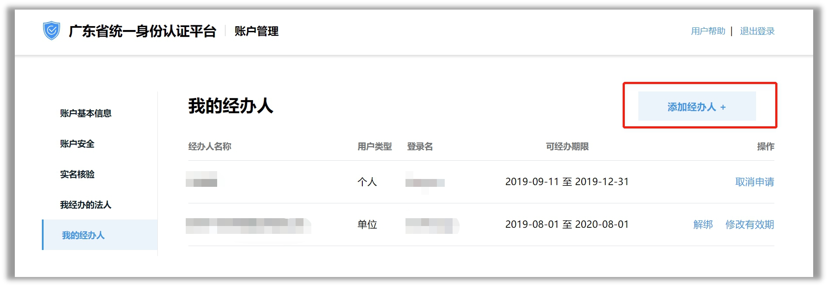Click the date range 2019-08-01 至 2020-08-01

point(567,225)
